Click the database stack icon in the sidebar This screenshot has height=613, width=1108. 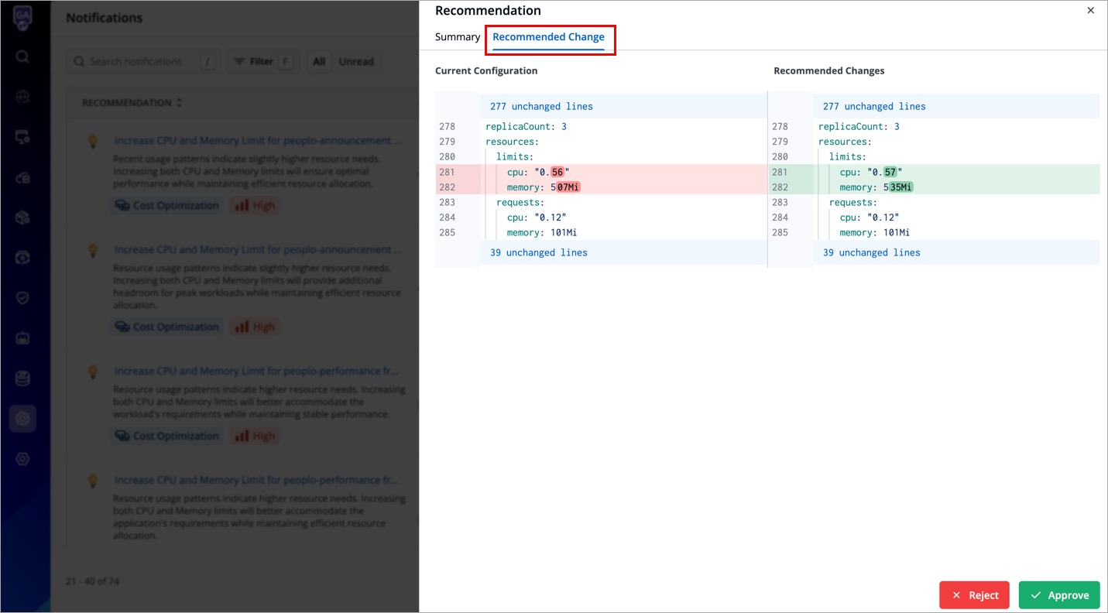(x=22, y=378)
